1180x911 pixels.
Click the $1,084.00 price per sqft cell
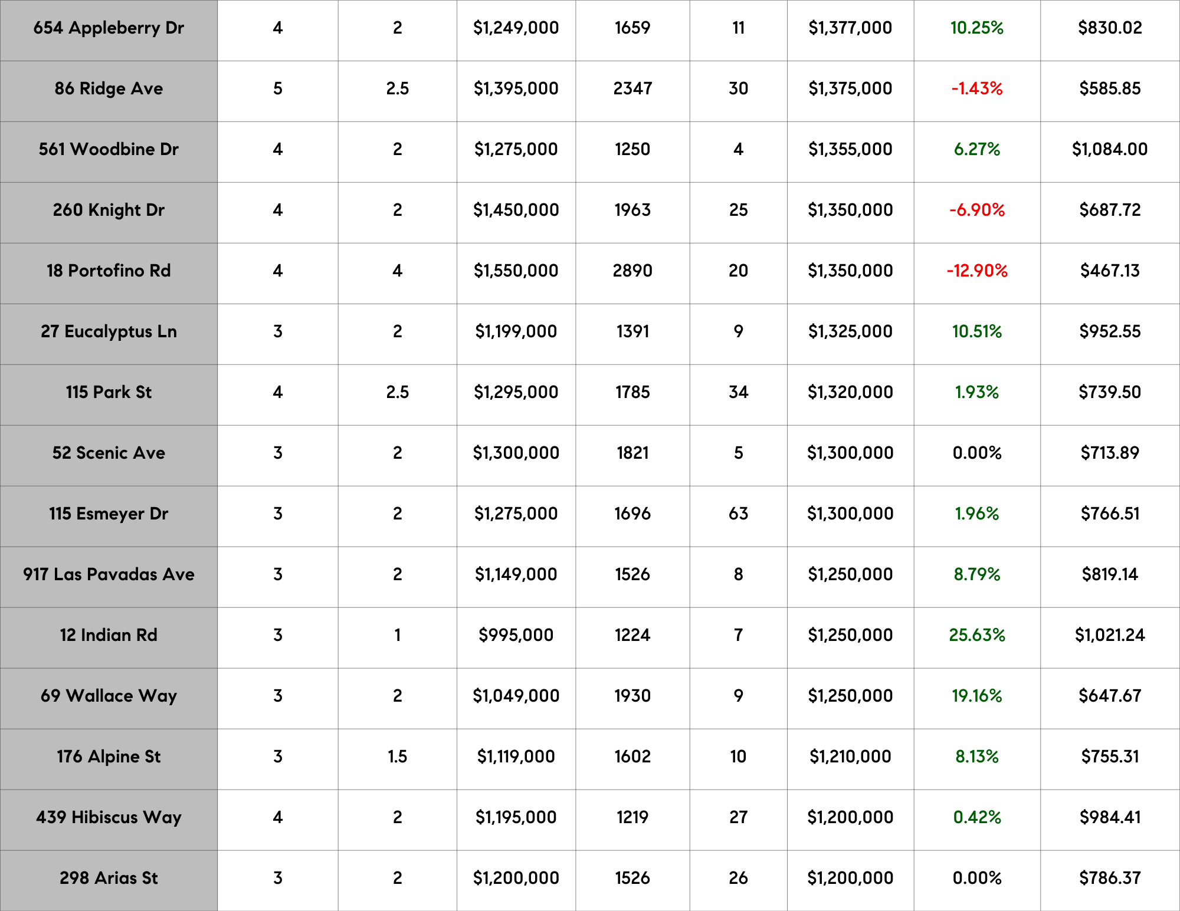click(1109, 149)
